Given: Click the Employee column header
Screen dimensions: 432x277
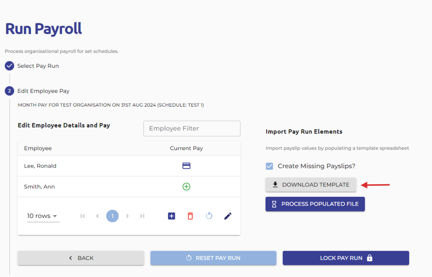Looking at the screenshot, I should coord(38,148).
